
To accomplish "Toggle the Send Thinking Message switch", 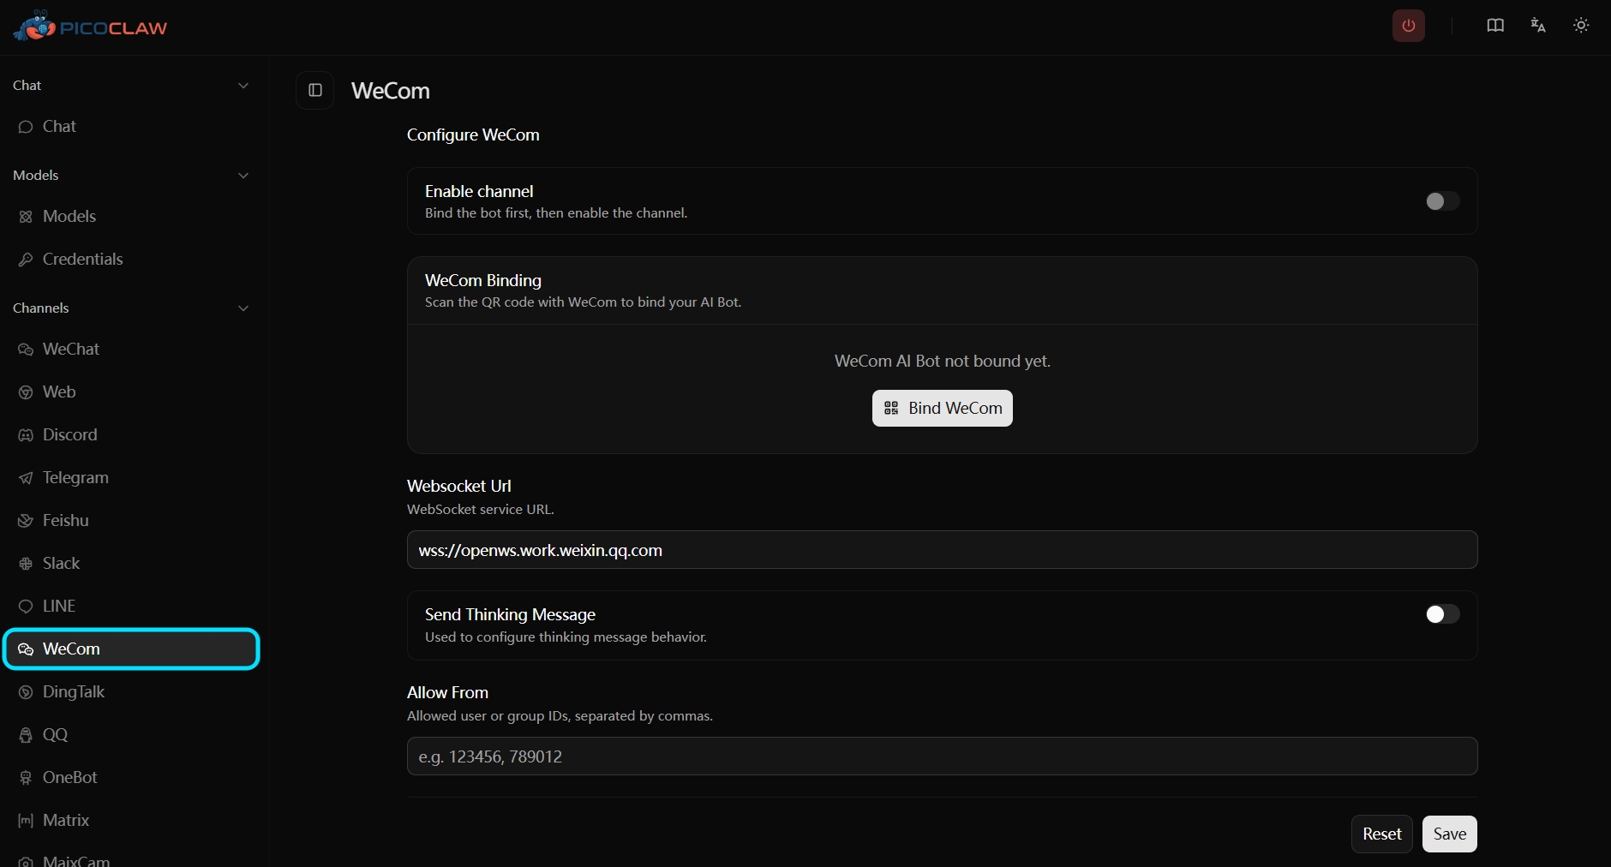I will click(x=1442, y=614).
